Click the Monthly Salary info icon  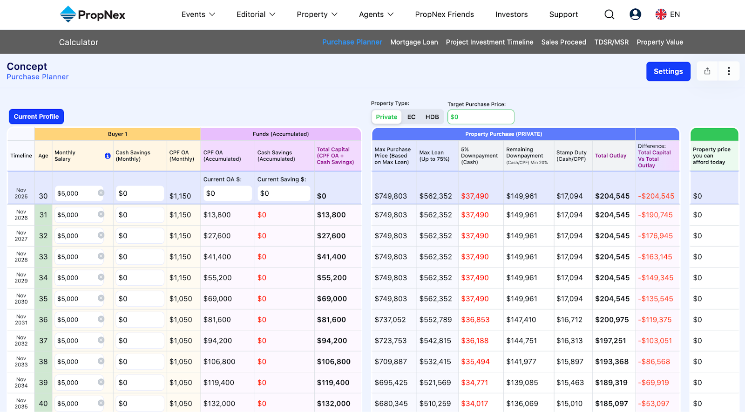click(x=108, y=156)
